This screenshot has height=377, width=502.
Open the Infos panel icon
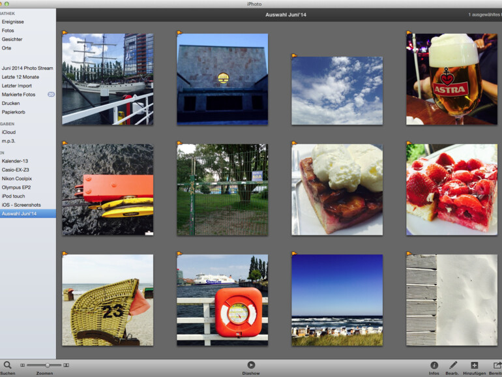[434, 365]
